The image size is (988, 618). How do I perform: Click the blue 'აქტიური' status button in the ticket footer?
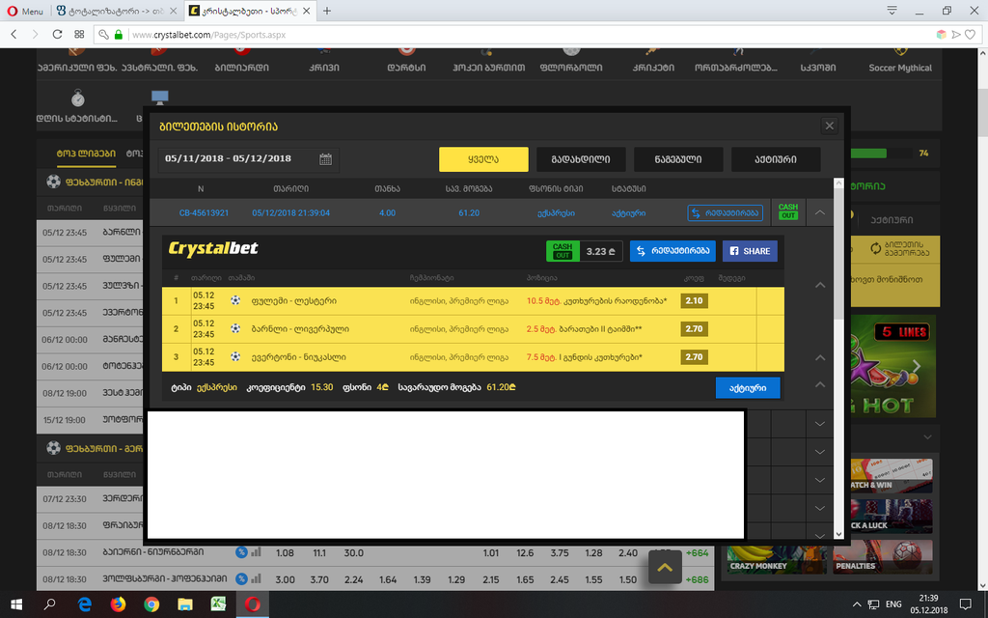748,388
